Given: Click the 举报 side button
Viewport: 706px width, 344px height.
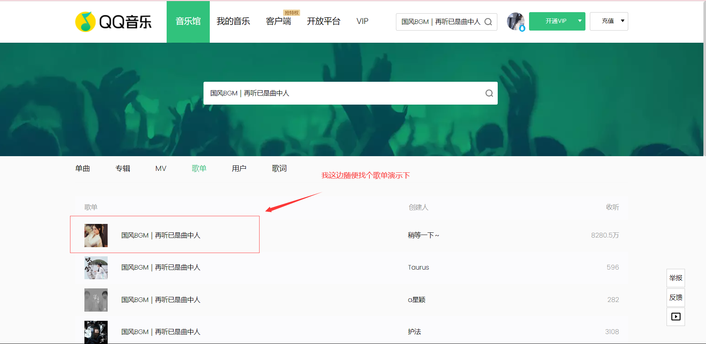Looking at the screenshot, I should (676, 278).
